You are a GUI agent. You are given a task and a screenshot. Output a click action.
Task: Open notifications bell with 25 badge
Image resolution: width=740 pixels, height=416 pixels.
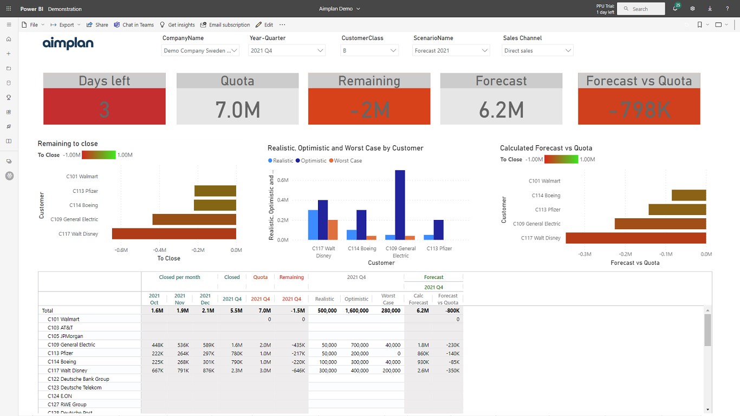[x=676, y=8]
